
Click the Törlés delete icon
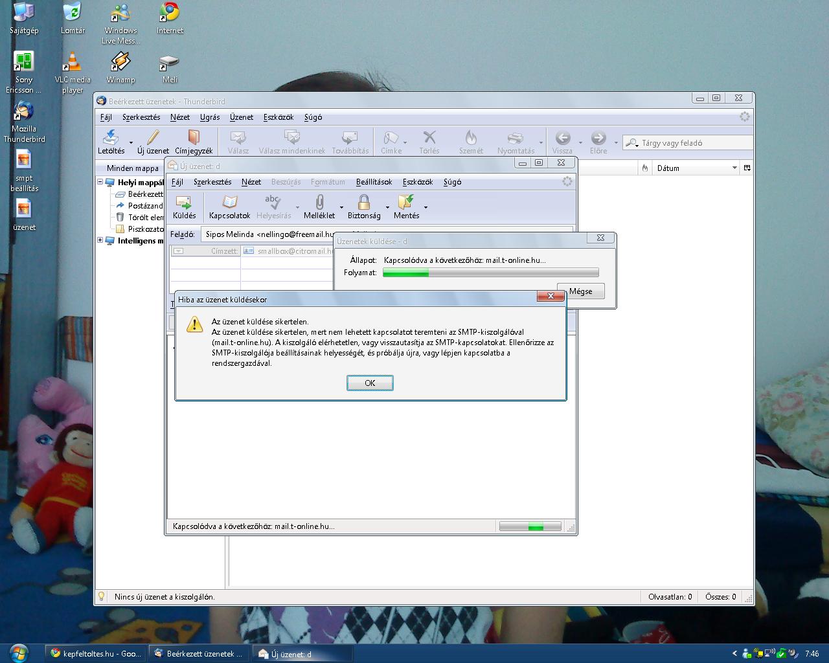pos(429,137)
